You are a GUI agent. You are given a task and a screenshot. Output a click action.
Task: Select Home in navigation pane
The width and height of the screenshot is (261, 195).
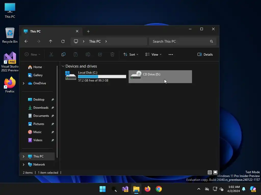click(x=37, y=67)
